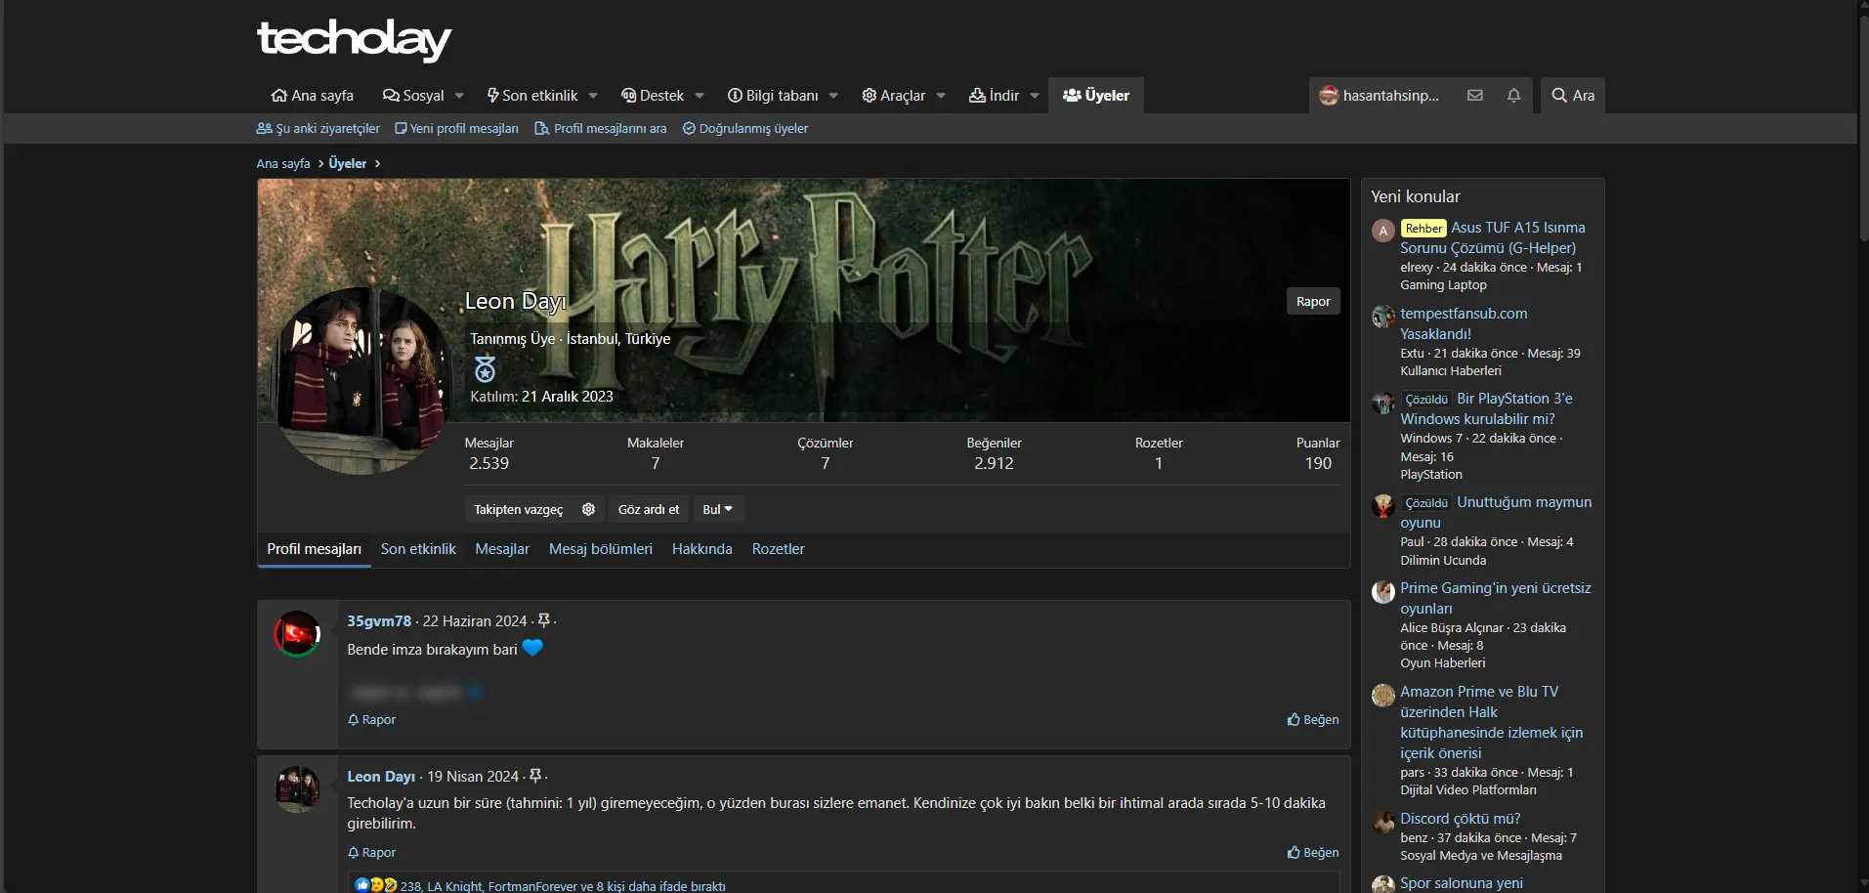This screenshot has width=1869, height=893.
Task: Open Doğrulanmış üyeler verified members
Action: [745, 128]
